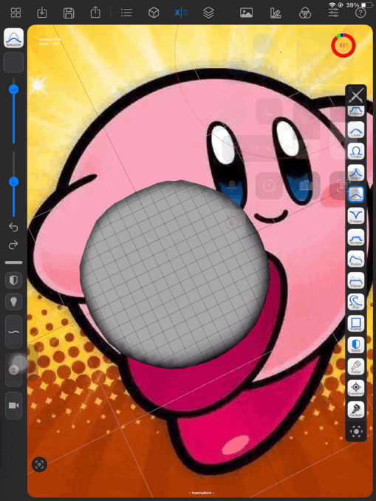376x501 pixels.
Task: Select the Flatten brush tool
Action: coord(356,111)
